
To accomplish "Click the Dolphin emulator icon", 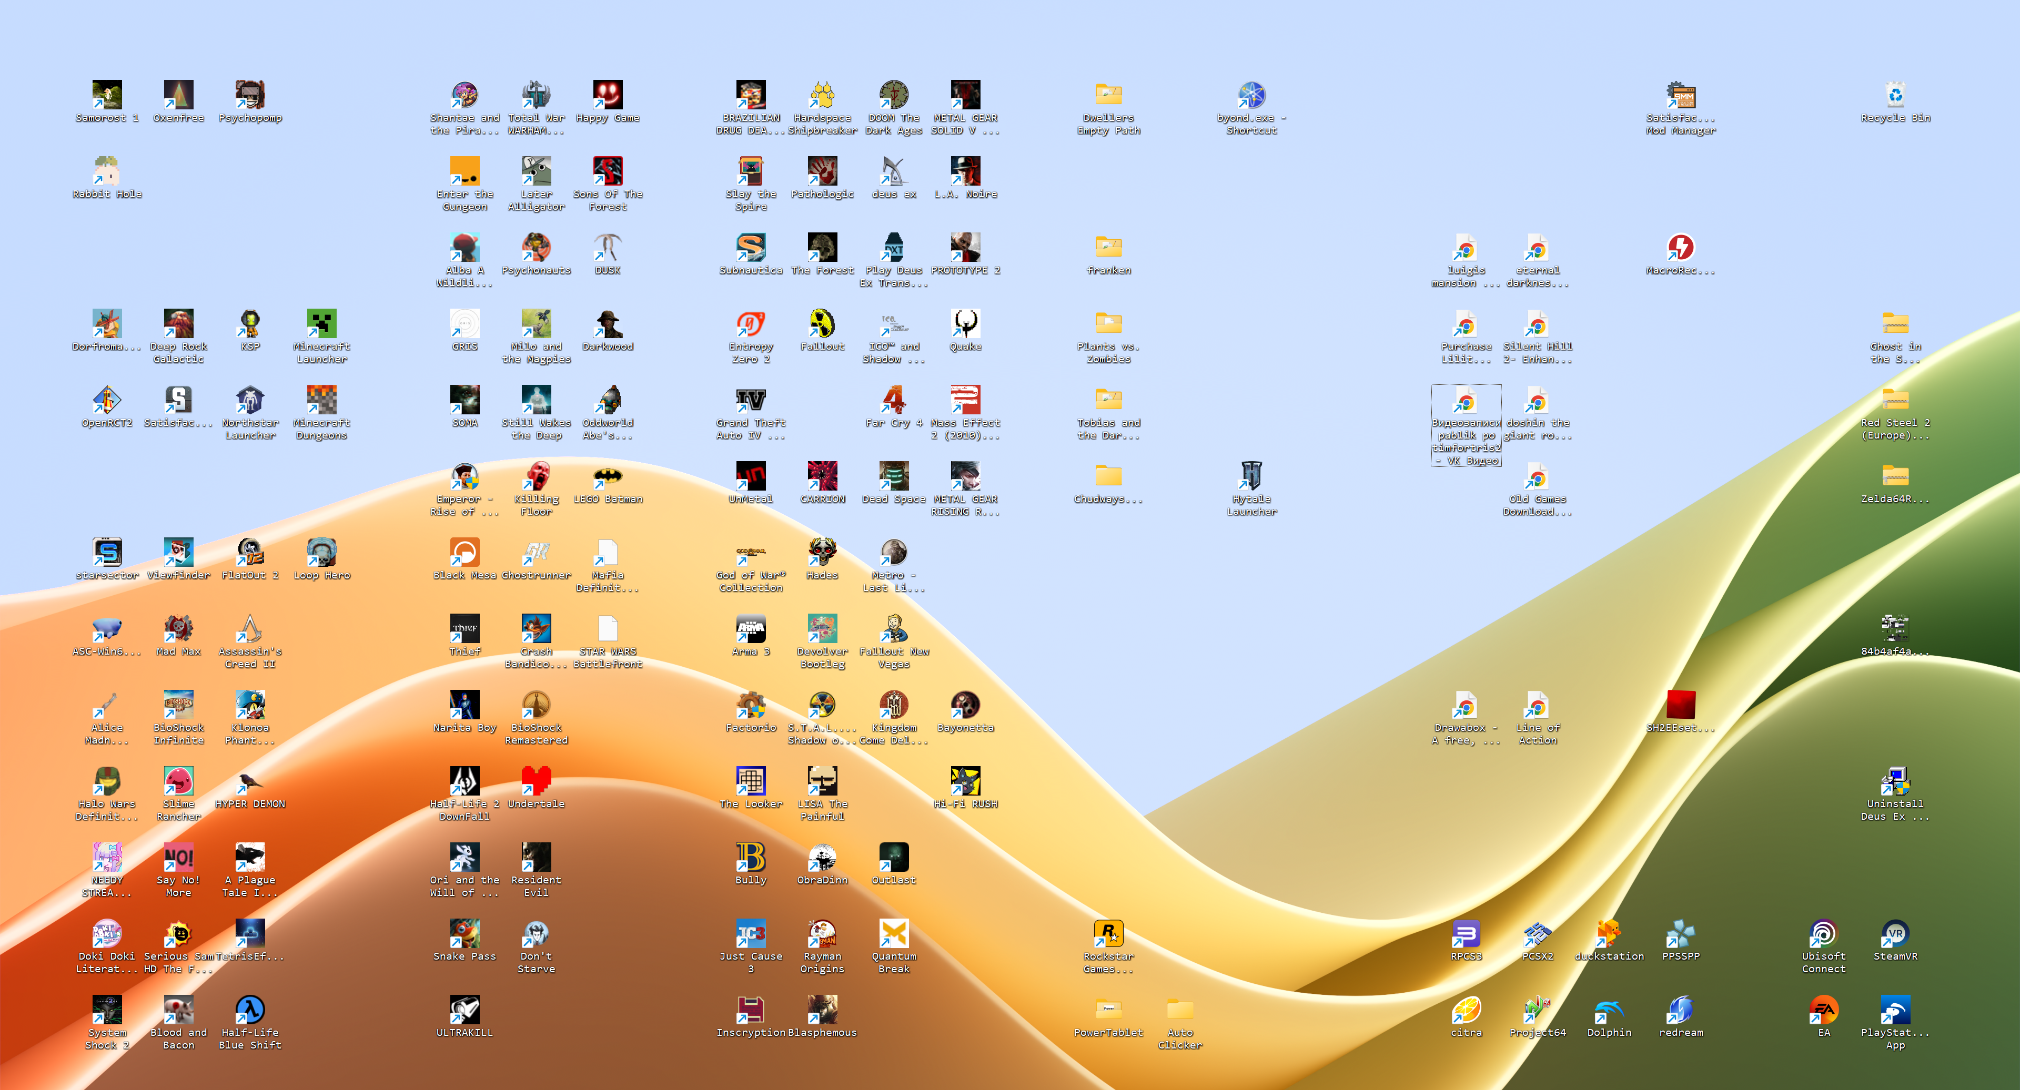I will tap(1609, 1010).
